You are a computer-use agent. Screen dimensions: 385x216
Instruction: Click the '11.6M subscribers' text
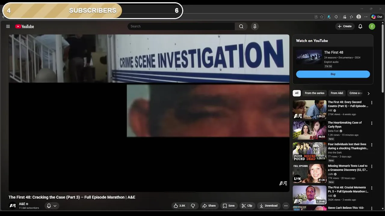tap(29, 208)
